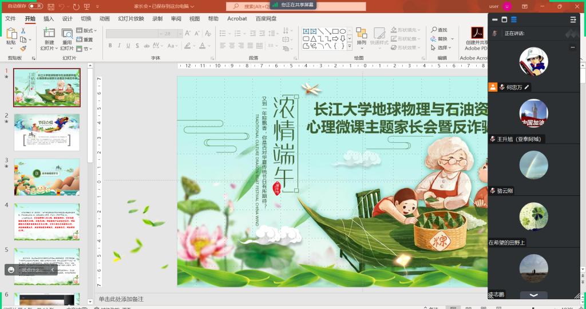Viewport: 586px width, 309px height.
Task: Click the Bullets list icon
Action: tap(223, 34)
